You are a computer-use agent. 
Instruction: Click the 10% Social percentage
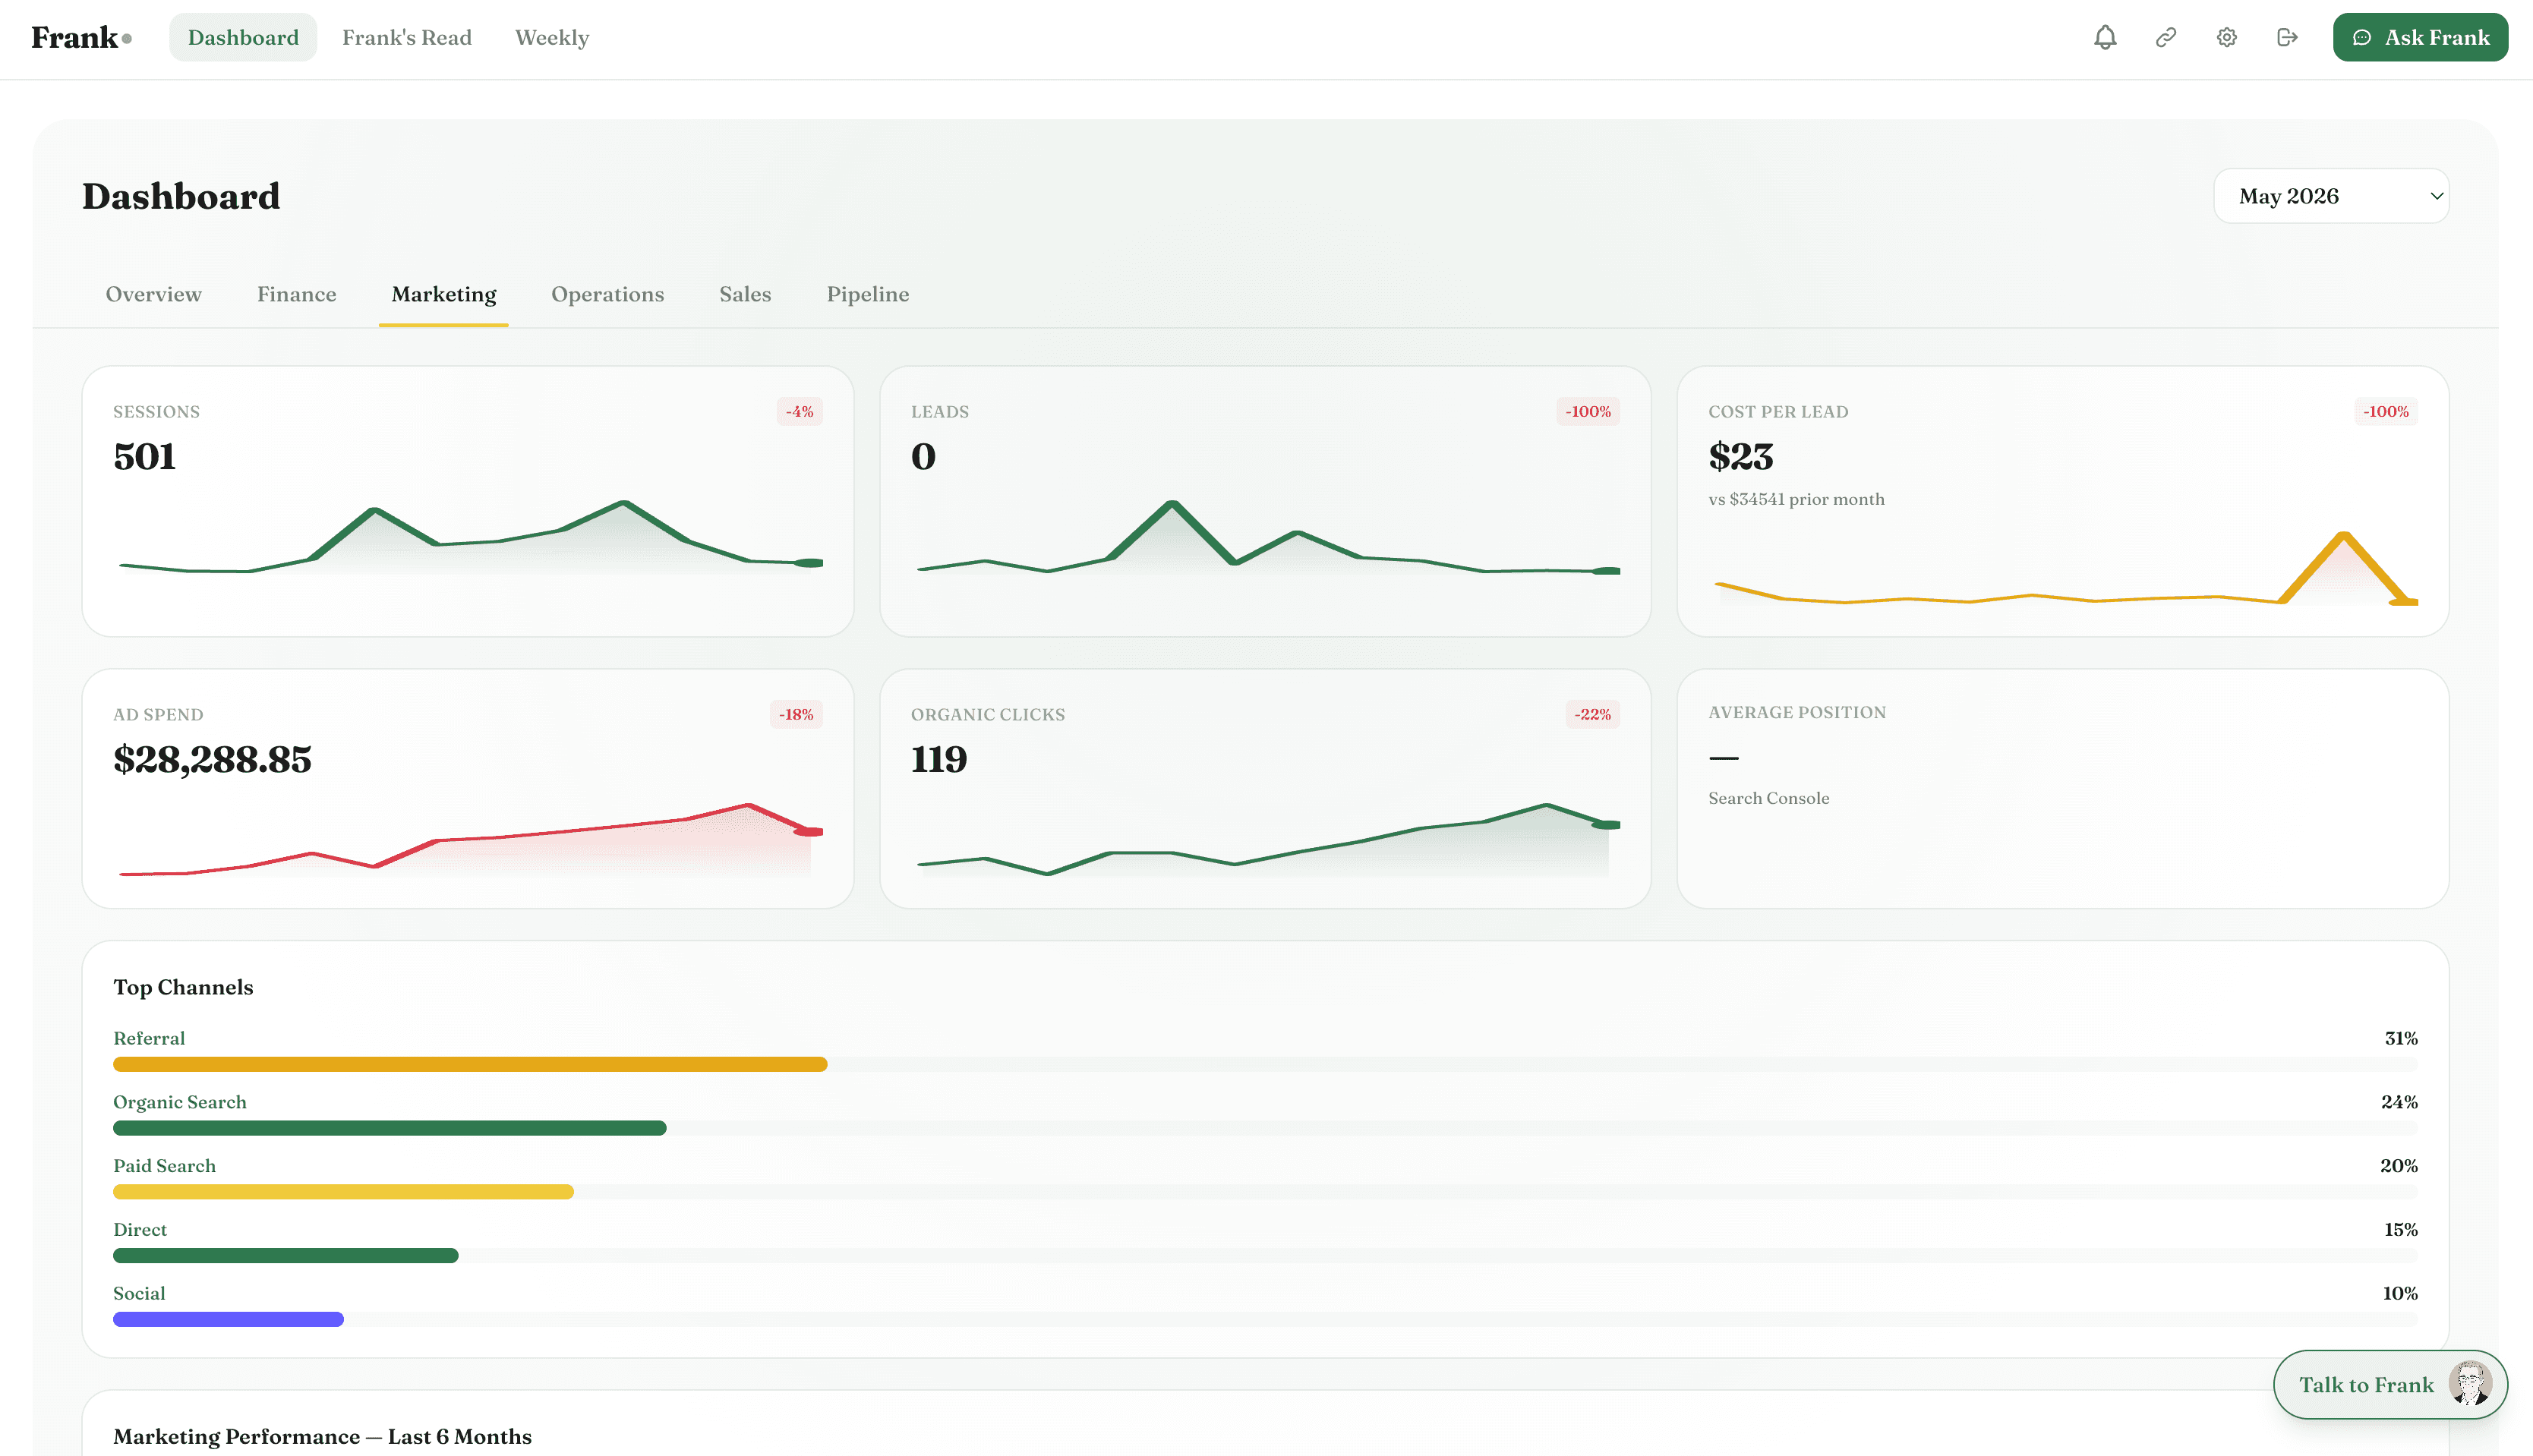coord(2400,1293)
